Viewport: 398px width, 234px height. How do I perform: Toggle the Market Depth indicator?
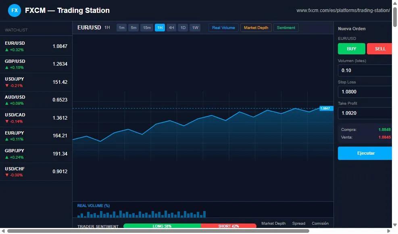click(x=256, y=28)
